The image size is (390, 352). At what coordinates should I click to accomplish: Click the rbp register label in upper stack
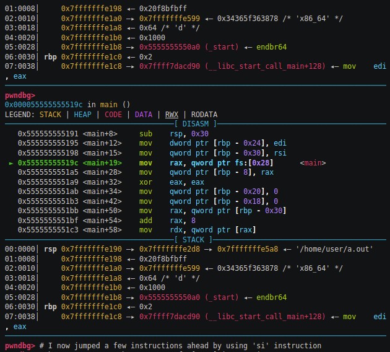point(50,57)
